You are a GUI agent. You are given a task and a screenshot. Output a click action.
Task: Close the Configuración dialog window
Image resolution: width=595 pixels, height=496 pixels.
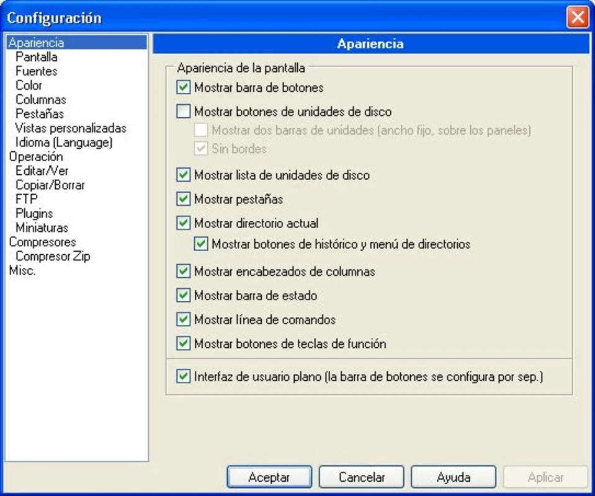(577, 17)
